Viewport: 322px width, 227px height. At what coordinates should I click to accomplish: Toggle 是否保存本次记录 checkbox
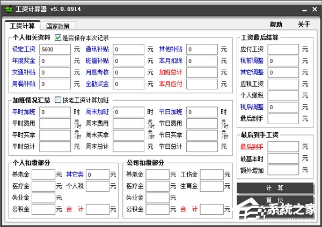click(x=58, y=37)
